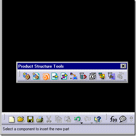Click the Paste icon

(68, 119)
